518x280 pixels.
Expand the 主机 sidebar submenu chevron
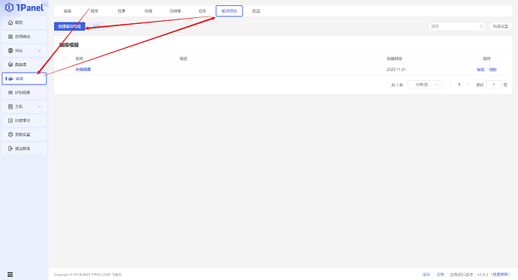(x=40, y=107)
